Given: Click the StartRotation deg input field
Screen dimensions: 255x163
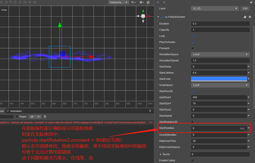Looking at the screenshot, I should tap(219, 128).
